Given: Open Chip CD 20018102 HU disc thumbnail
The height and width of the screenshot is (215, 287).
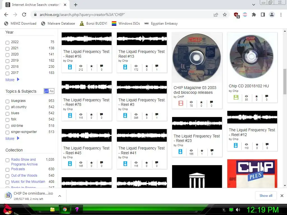Looking at the screenshot, I should point(251,57).
